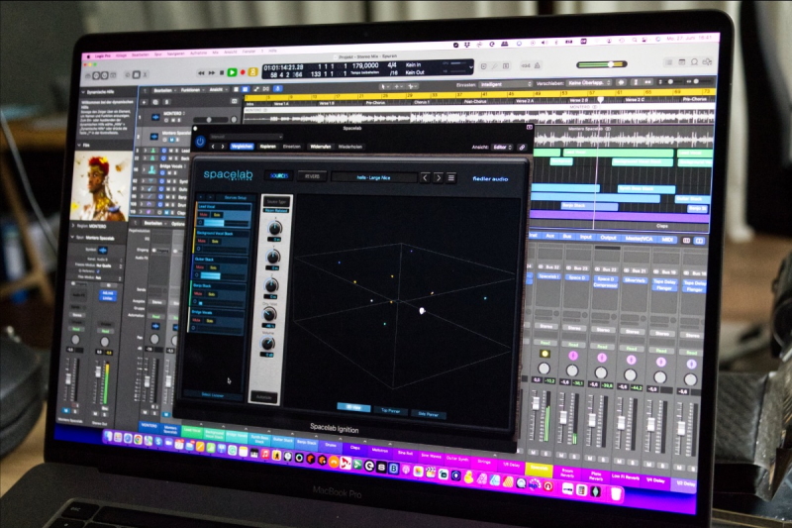The image size is (792, 528).
Task: Adjust the horizontal zoom slider in tracks area
Action: pos(698,81)
